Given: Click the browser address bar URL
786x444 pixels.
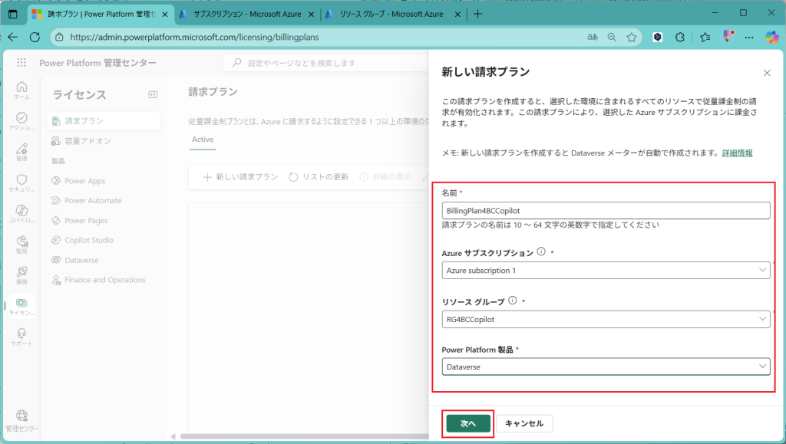Looking at the screenshot, I should click(194, 37).
